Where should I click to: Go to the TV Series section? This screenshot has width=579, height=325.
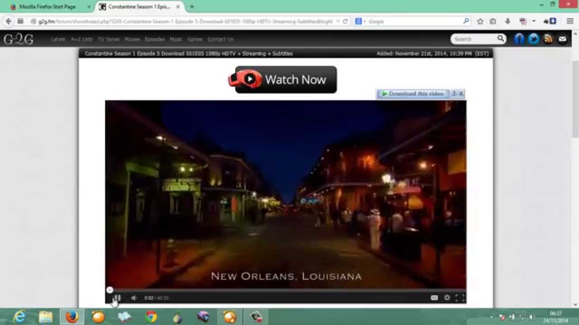109,39
